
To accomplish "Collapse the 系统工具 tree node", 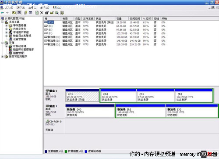I will coord(2,22).
